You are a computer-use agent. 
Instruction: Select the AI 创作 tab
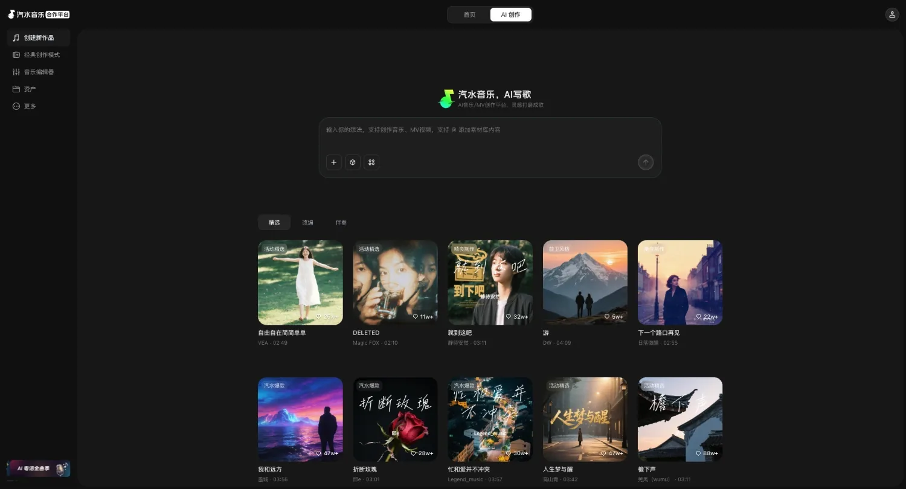pyautogui.click(x=511, y=14)
